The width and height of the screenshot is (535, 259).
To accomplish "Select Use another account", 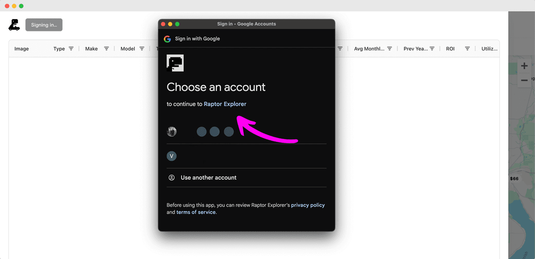I will click(x=208, y=177).
